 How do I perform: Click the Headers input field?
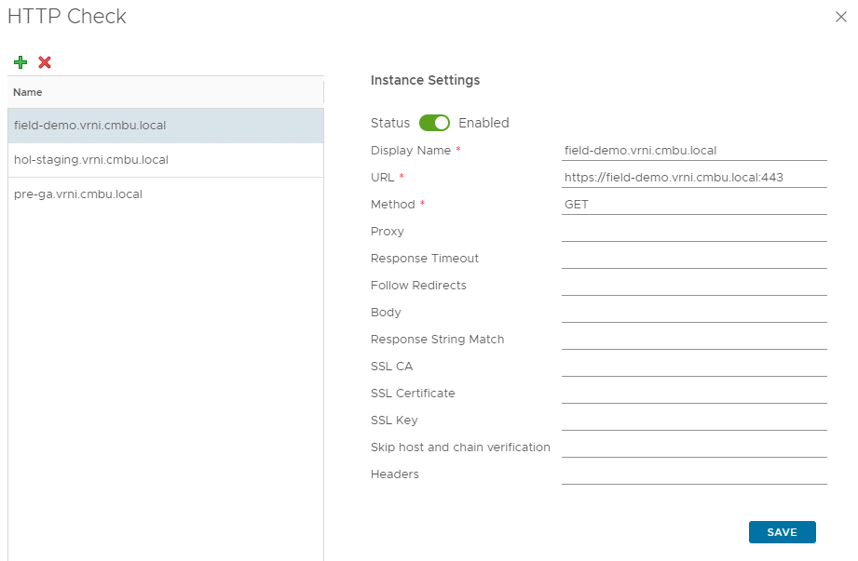point(694,474)
